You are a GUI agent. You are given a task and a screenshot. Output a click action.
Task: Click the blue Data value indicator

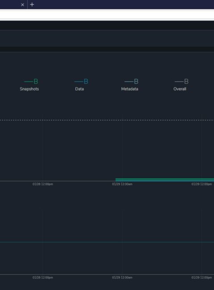point(81,81)
